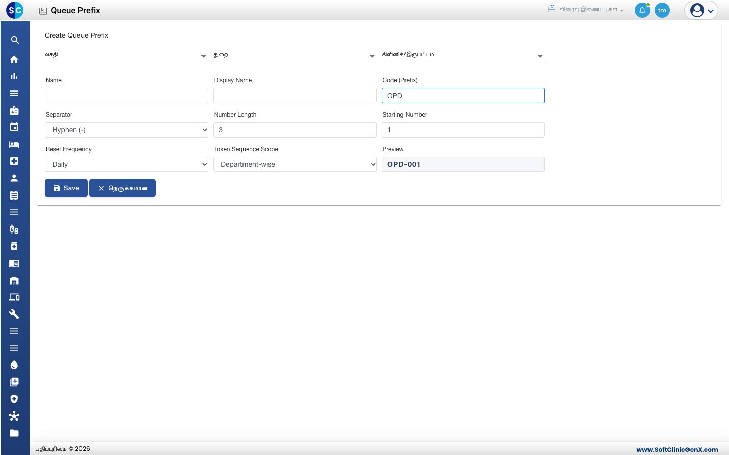Focus the Display Name input field
Image resolution: width=729 pixels, height=455 pixels.
(295, 96)
